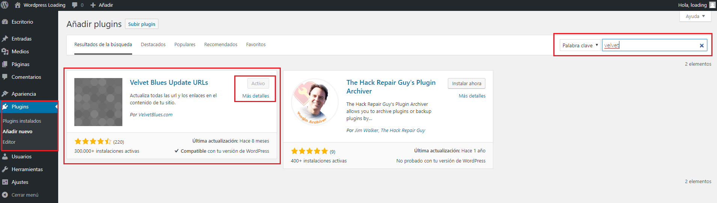Switch to Resultados de la búsqueda tab
This screenshot has height=203, width=717.
103,45
